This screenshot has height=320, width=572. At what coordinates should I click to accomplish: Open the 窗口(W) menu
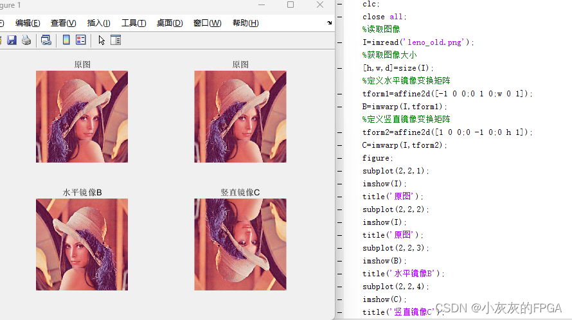(207, 23)
